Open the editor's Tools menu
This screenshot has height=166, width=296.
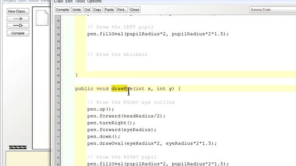coord(80,1)
